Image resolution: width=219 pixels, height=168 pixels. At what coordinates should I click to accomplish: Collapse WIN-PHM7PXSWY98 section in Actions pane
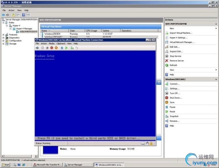point(216,24)
